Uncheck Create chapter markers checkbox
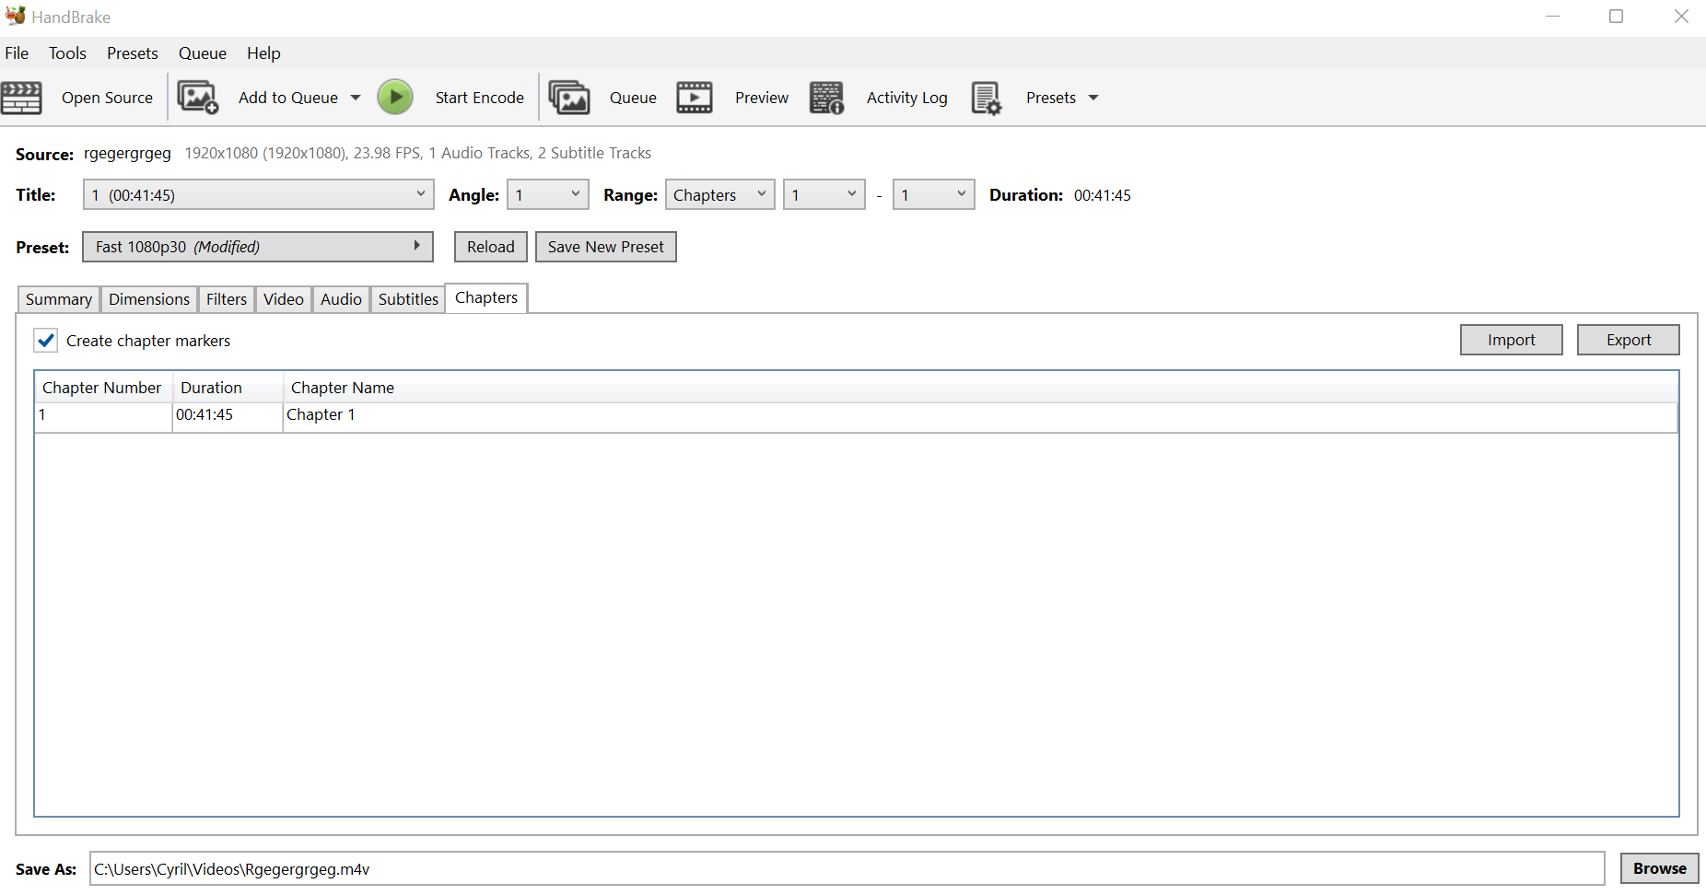 [46, 341]
